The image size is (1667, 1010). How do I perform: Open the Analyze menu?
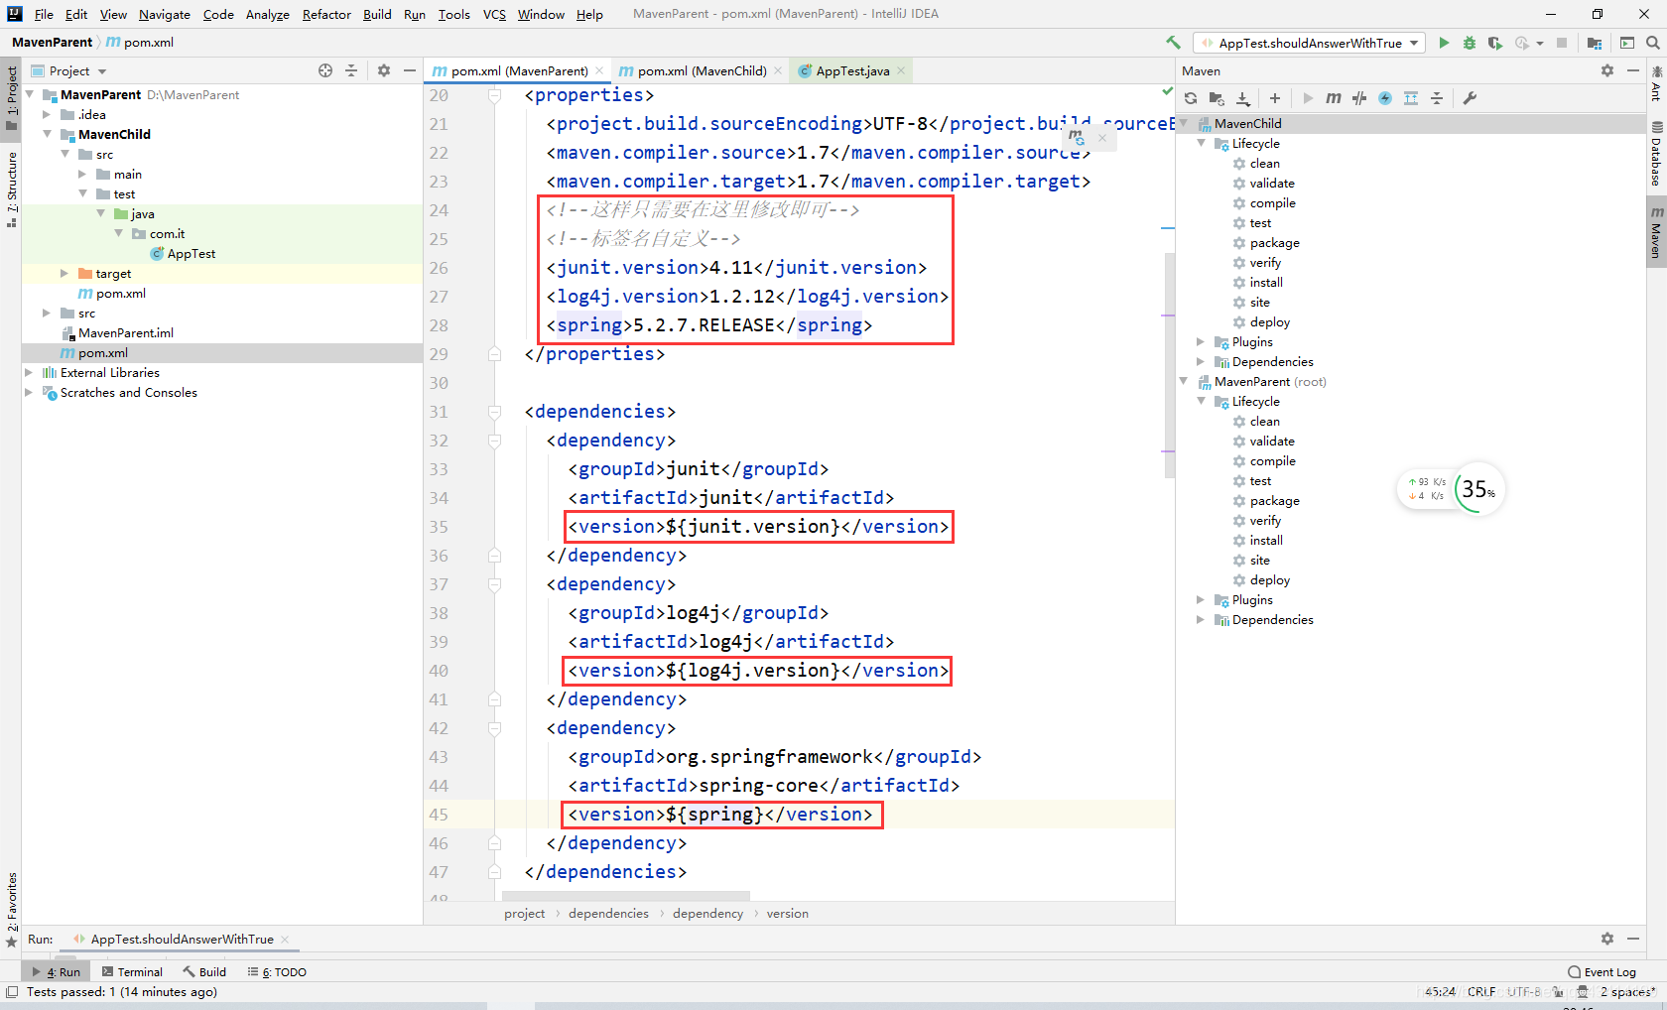(x=267, y=14)
